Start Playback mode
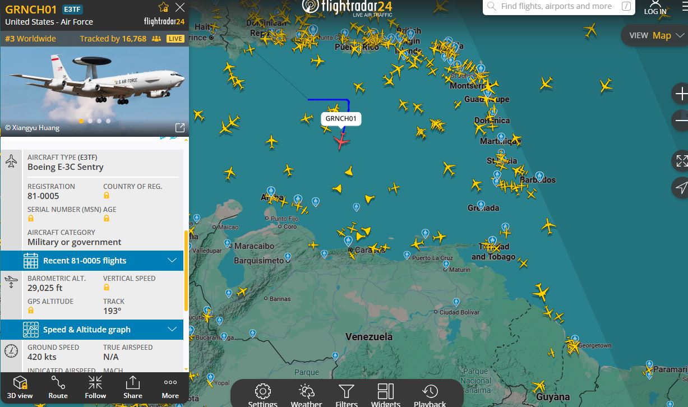This screenshot has height=407, width=688. pos(430,395)
